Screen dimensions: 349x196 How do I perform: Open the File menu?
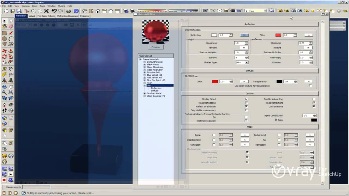[x=4, y=6]
